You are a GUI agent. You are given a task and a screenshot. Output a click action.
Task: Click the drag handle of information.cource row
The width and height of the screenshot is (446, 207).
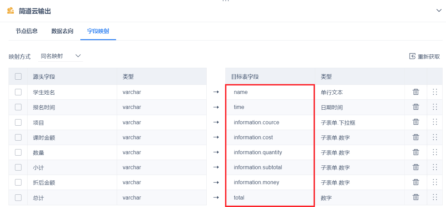click(x=435, y=122)
